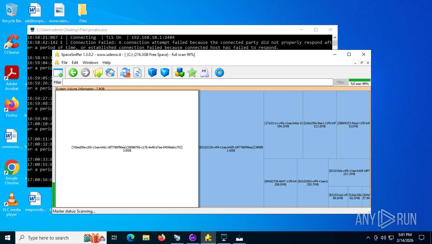Select the 1.6GB {83102226...} block
The image size is (432, 244).
(x=231, y=149)
